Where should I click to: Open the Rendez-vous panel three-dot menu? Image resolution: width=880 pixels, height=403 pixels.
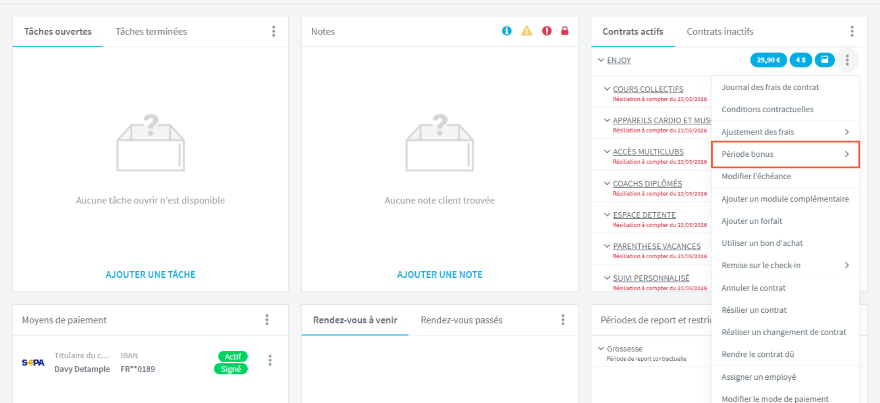tap(563, 320)
